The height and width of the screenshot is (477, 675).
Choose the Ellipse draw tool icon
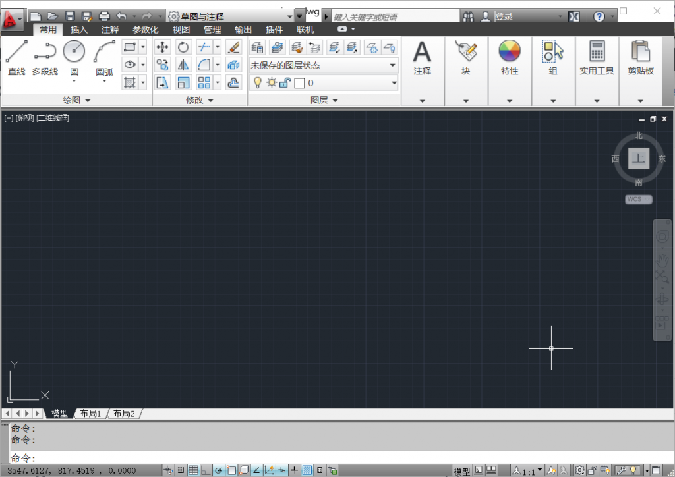click(130, 65)
